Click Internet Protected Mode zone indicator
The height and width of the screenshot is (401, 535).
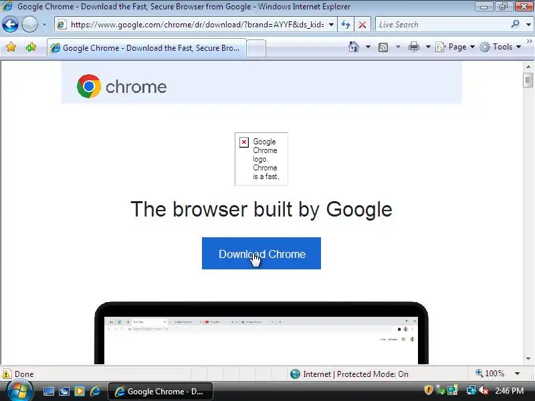(x=349, y=374)
